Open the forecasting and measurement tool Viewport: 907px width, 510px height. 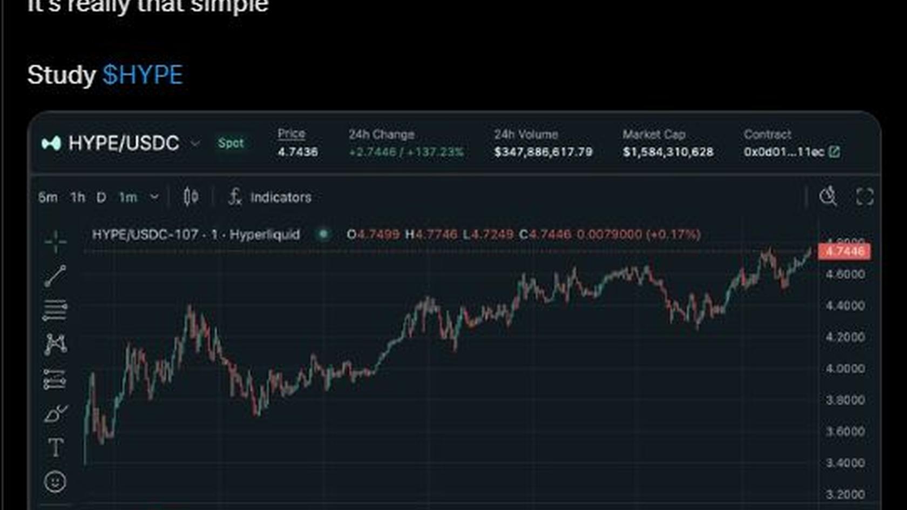[55, 379]
